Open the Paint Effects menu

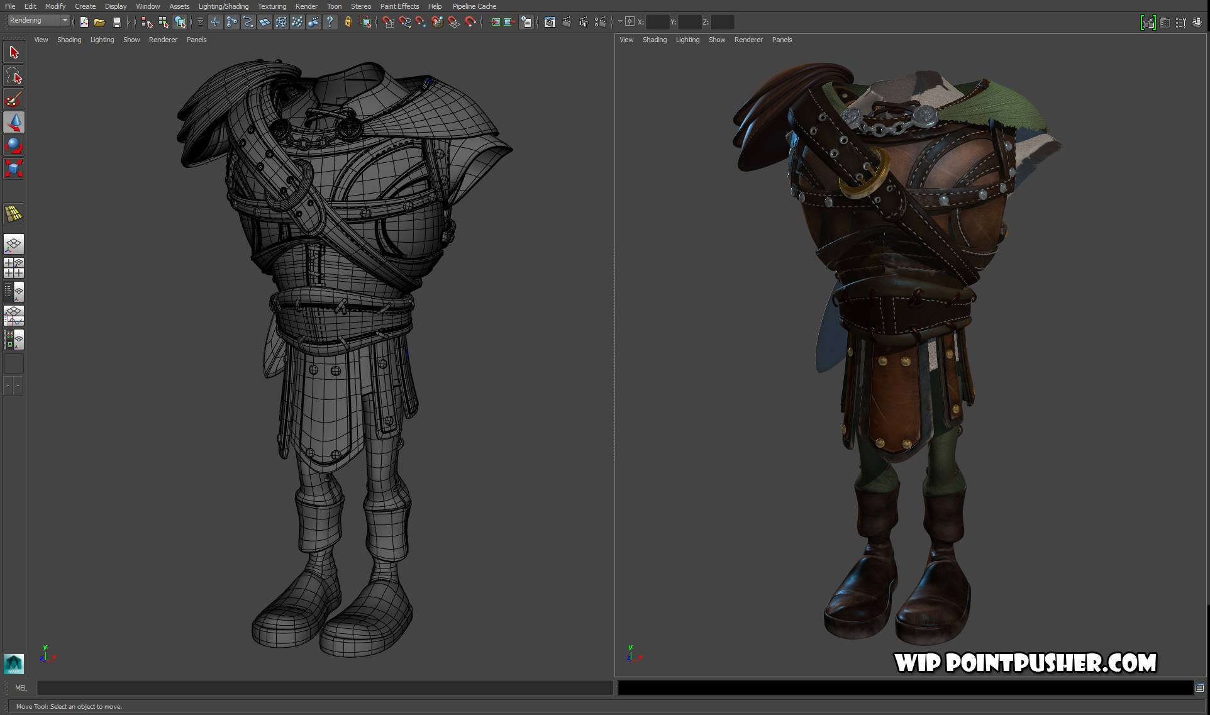point(399,6)
